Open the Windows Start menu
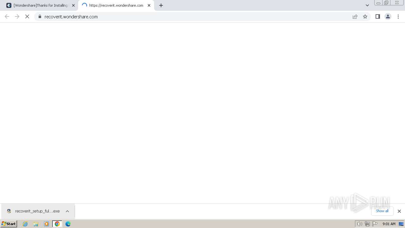The height and width of the screenshot is (228, 405). 9,224
